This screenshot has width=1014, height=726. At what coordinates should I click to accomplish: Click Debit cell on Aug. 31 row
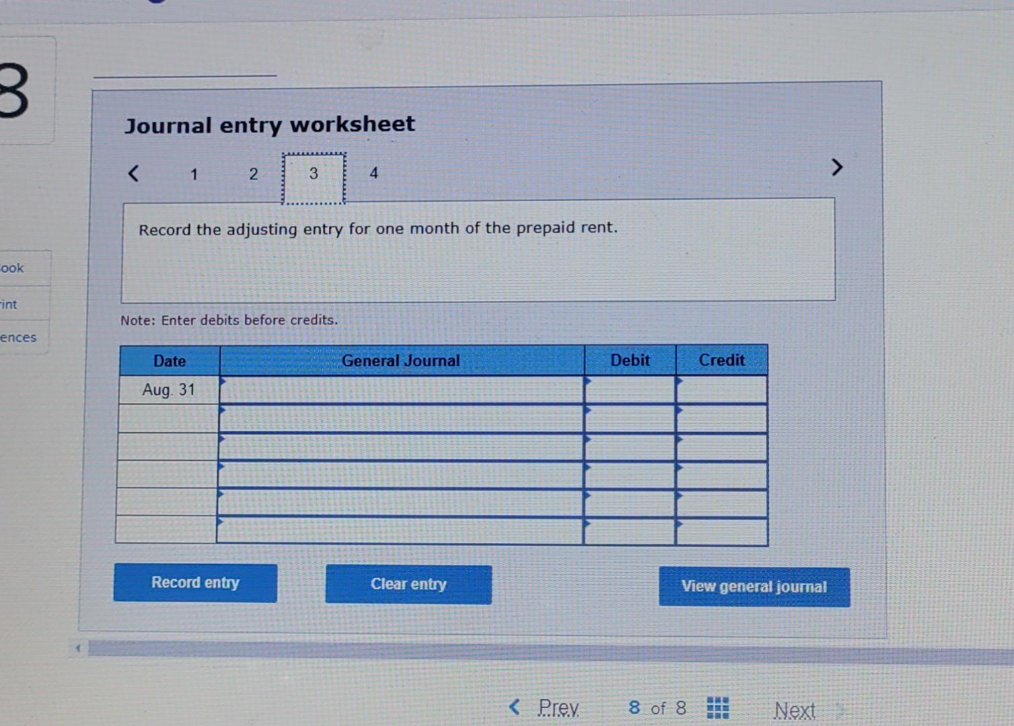[630, 390]
